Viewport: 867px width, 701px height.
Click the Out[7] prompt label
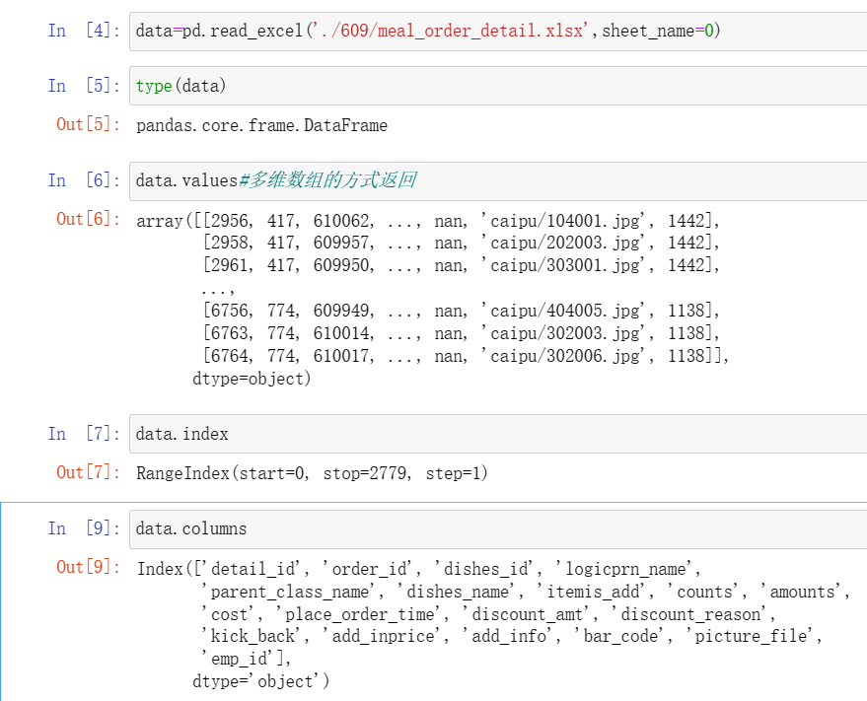pyautogui.click(x=89, y=472)
